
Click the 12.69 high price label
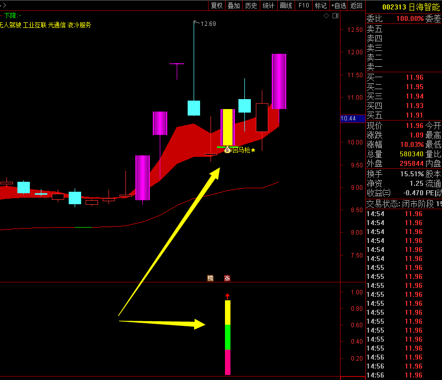coord(208,24)
